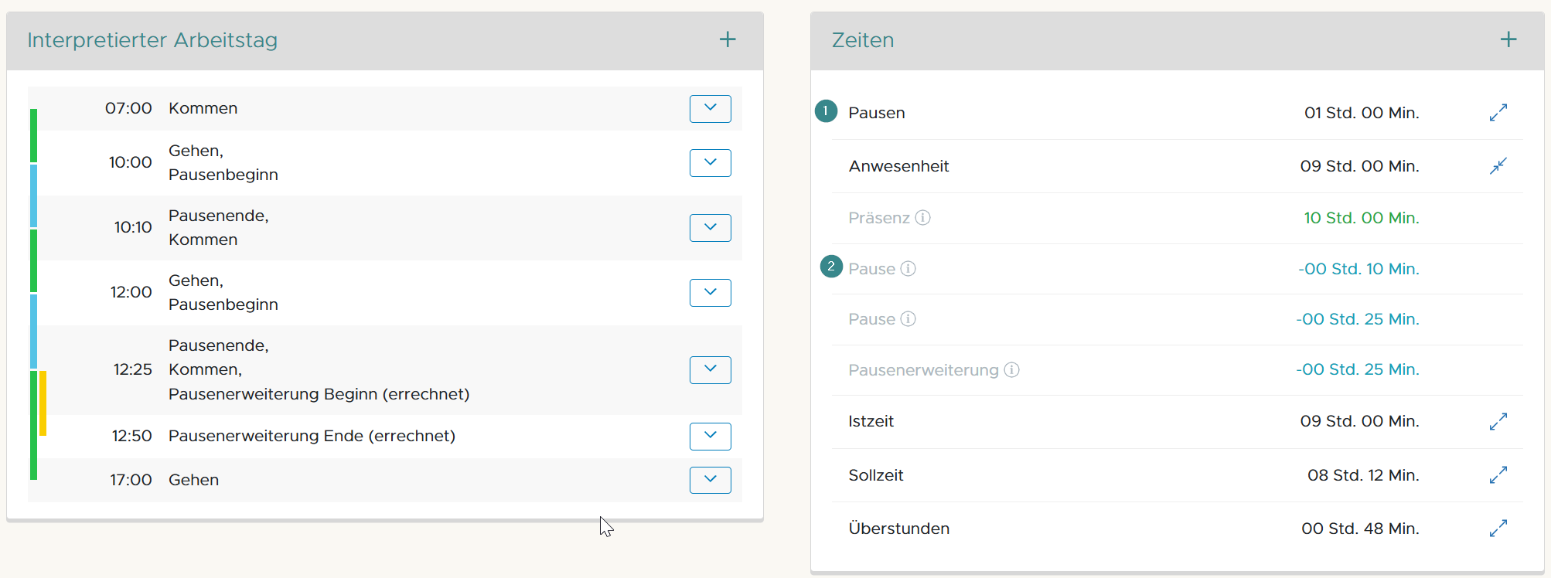Viewport: 1551px width, 578px height.
Task: Click the numbered badge 1 beside Pausen
Action: 826,111
